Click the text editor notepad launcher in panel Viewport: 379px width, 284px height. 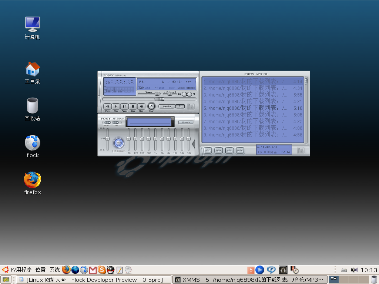coord(120,270)
